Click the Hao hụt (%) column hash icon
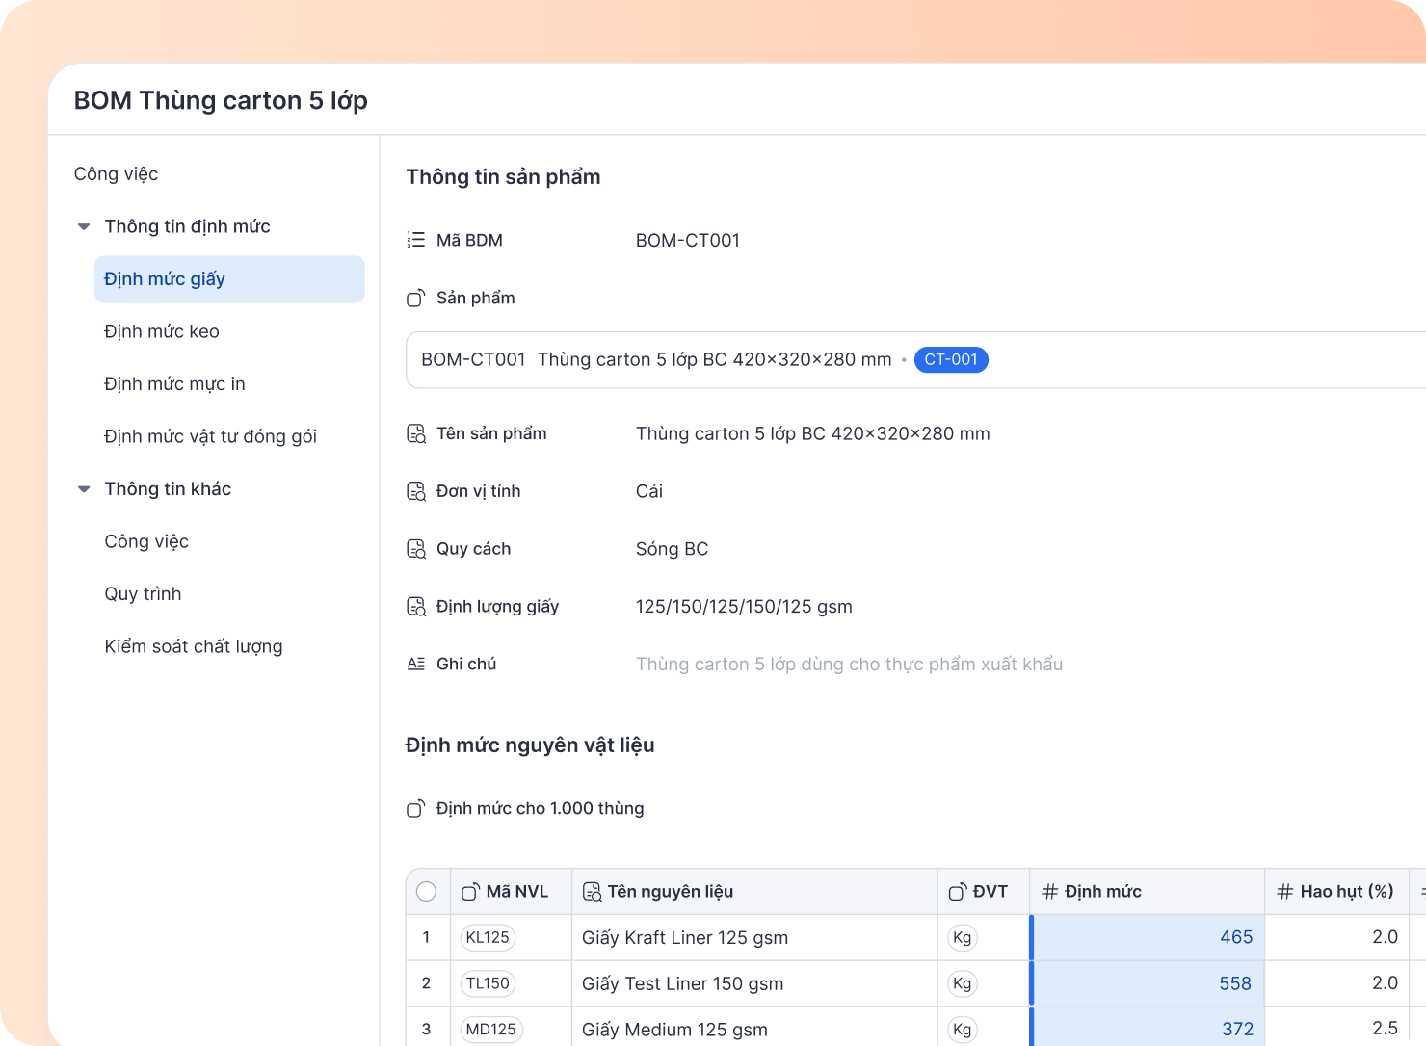The width and height of the screenshot is (1426, 1046). pos(1285,892)
